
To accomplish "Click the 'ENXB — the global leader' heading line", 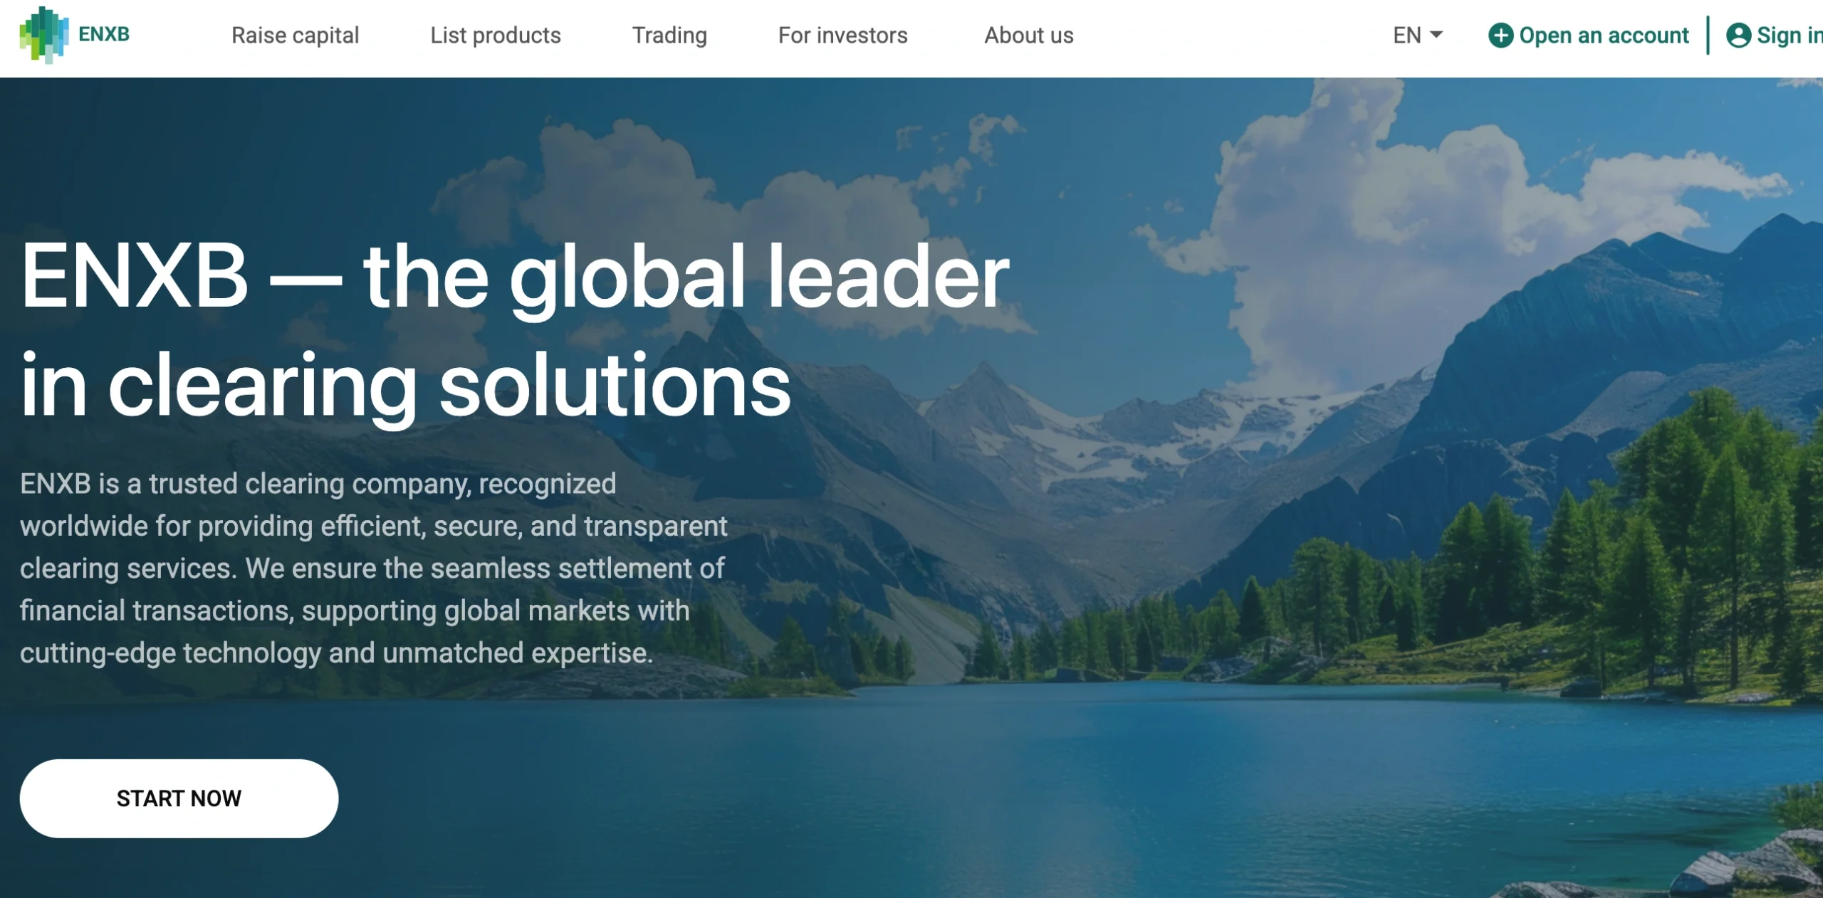I will tap(514, 276).
